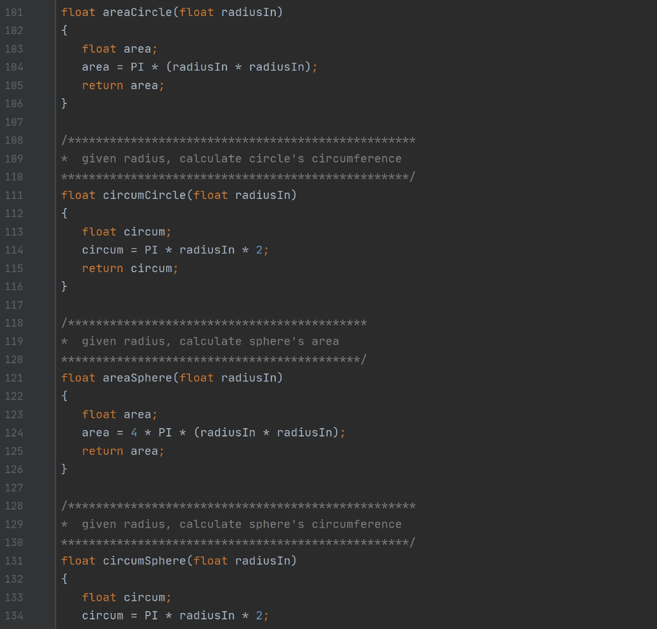Click the return keyword on line 105

[x=102, y=85]
